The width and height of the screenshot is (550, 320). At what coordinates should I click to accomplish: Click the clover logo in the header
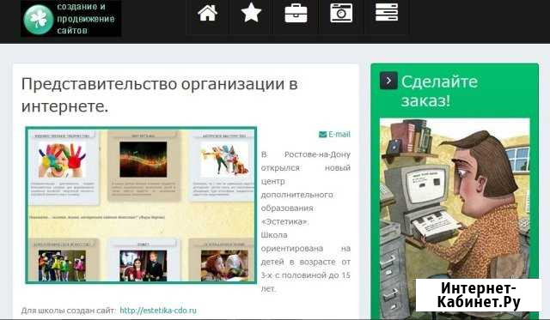point(38,19)
